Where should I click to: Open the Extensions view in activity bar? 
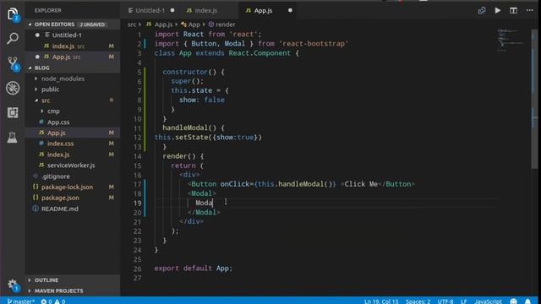tap(13, 112)
